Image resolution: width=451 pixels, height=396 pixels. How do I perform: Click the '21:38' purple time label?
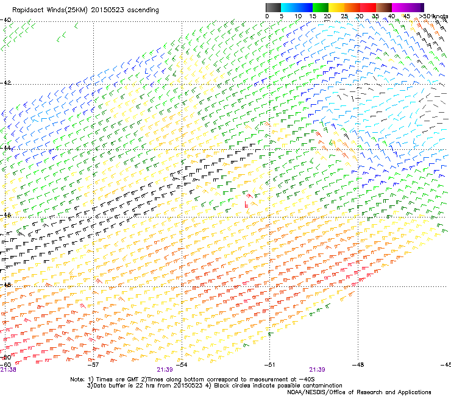8,370
